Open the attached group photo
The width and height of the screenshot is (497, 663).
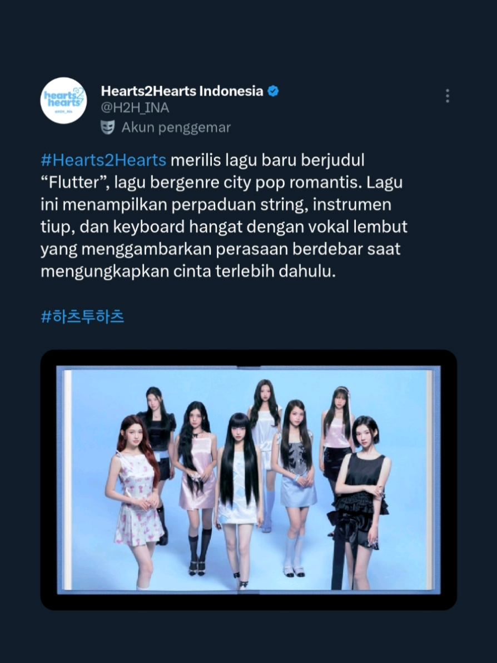248,479
